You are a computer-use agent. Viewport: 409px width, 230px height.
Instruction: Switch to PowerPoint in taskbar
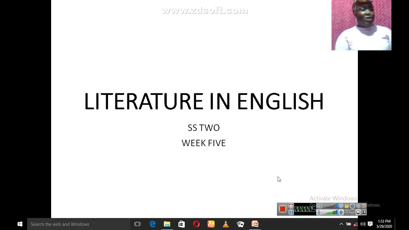(255, 224)
